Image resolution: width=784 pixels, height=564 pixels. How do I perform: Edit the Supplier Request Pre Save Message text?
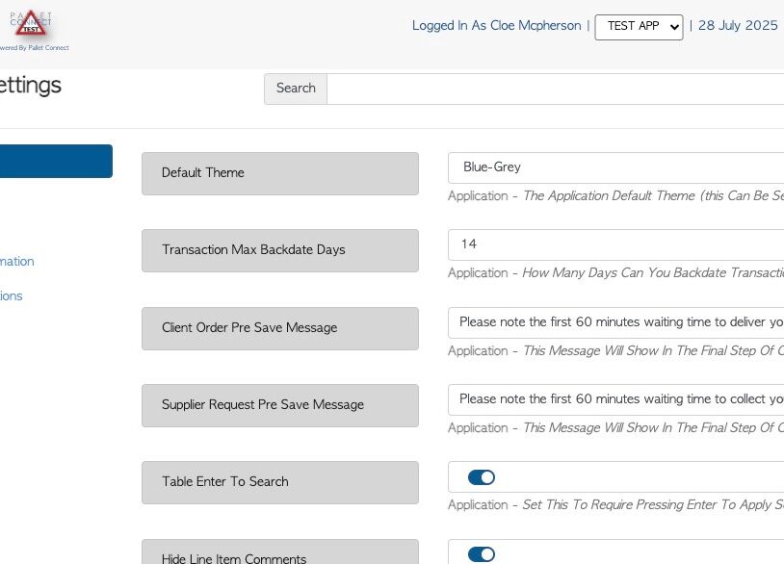tap(616, 399)
